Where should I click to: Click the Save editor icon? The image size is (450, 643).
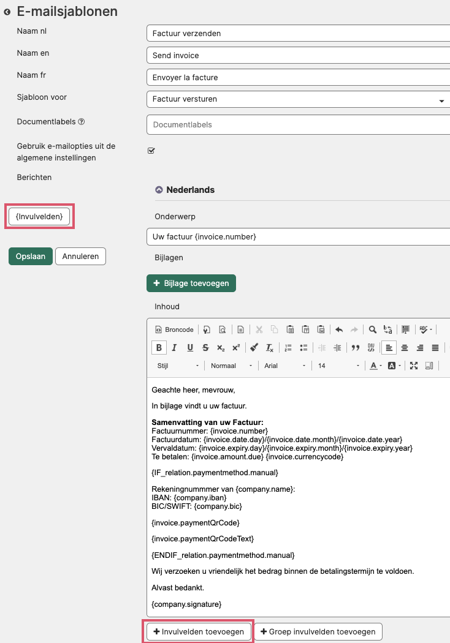click(207, 329)
